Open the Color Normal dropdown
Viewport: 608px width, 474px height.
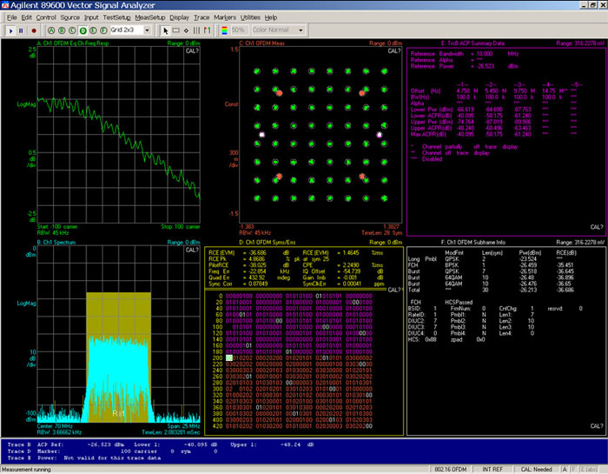[x=301, y=30]
